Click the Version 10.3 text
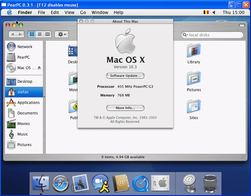The width and height of the screenshot is (251, 196). [125, 67]
